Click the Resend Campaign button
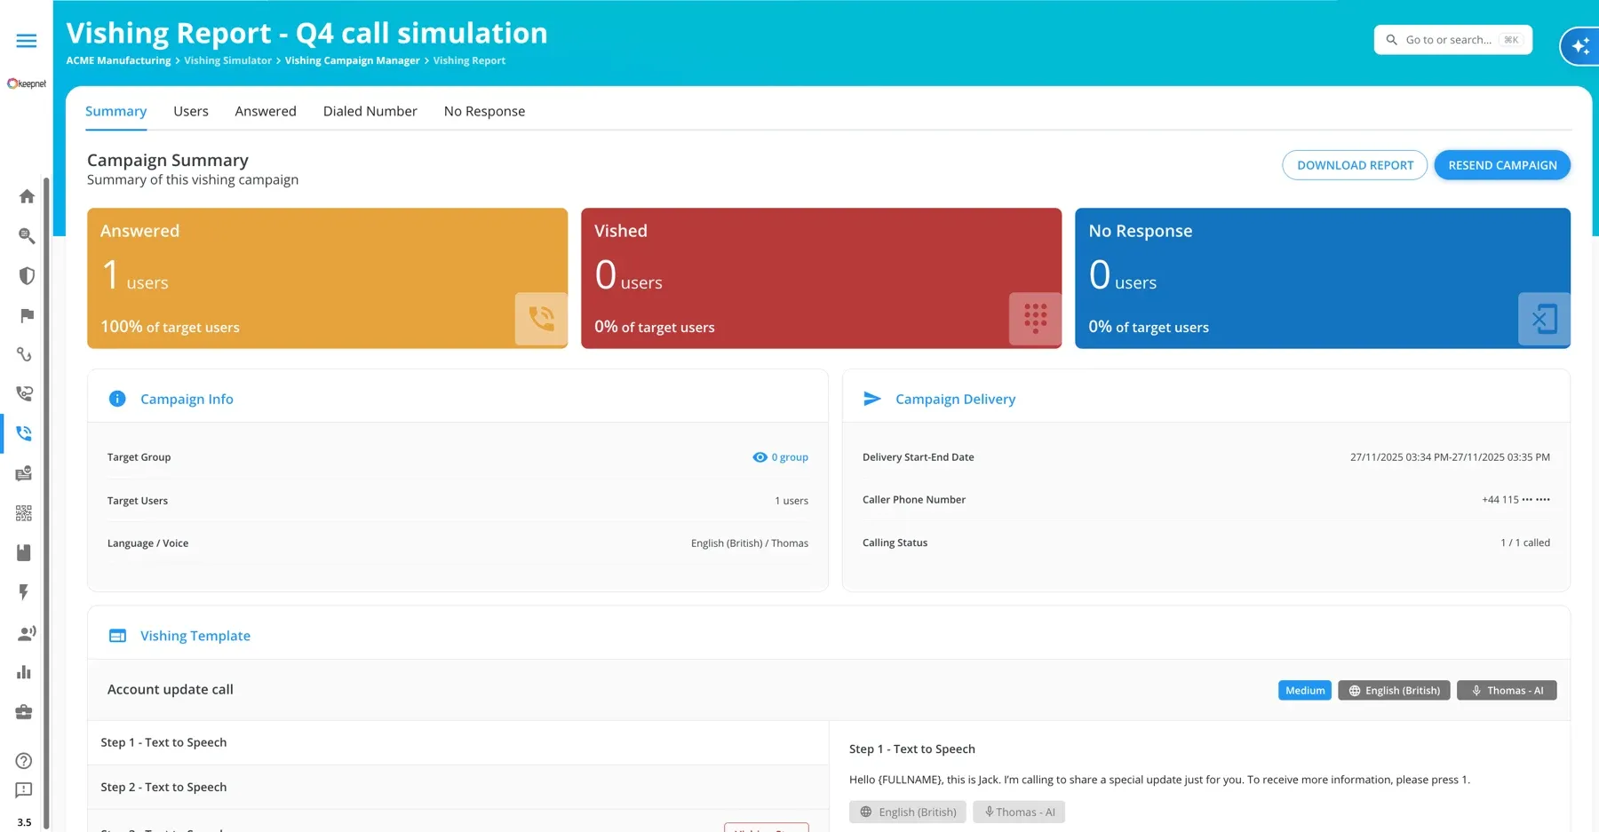The height and width of the screenshot is (832, 1599). click(x=1502, y=165)
